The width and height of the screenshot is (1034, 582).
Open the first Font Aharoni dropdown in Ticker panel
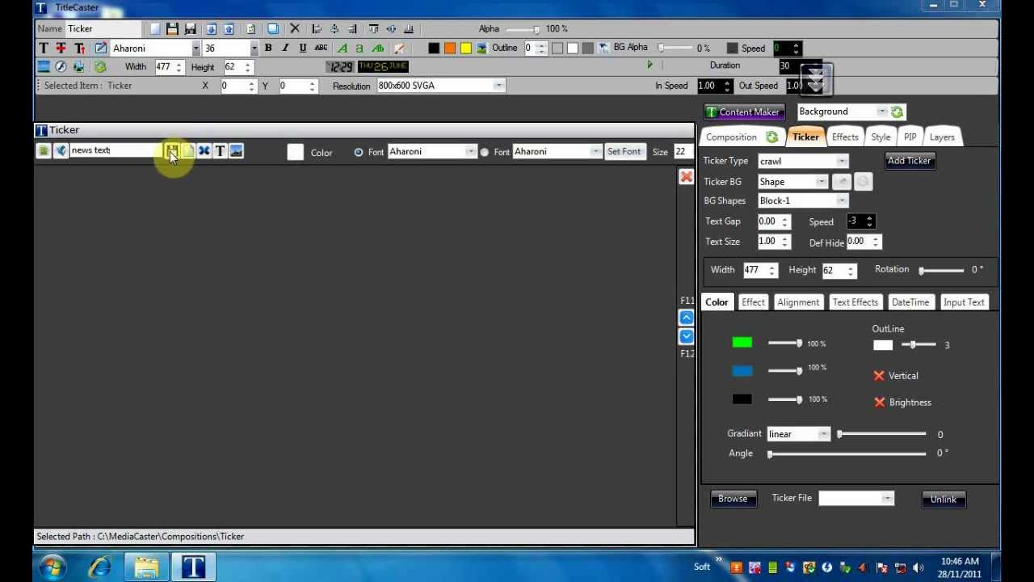point(431,152)
